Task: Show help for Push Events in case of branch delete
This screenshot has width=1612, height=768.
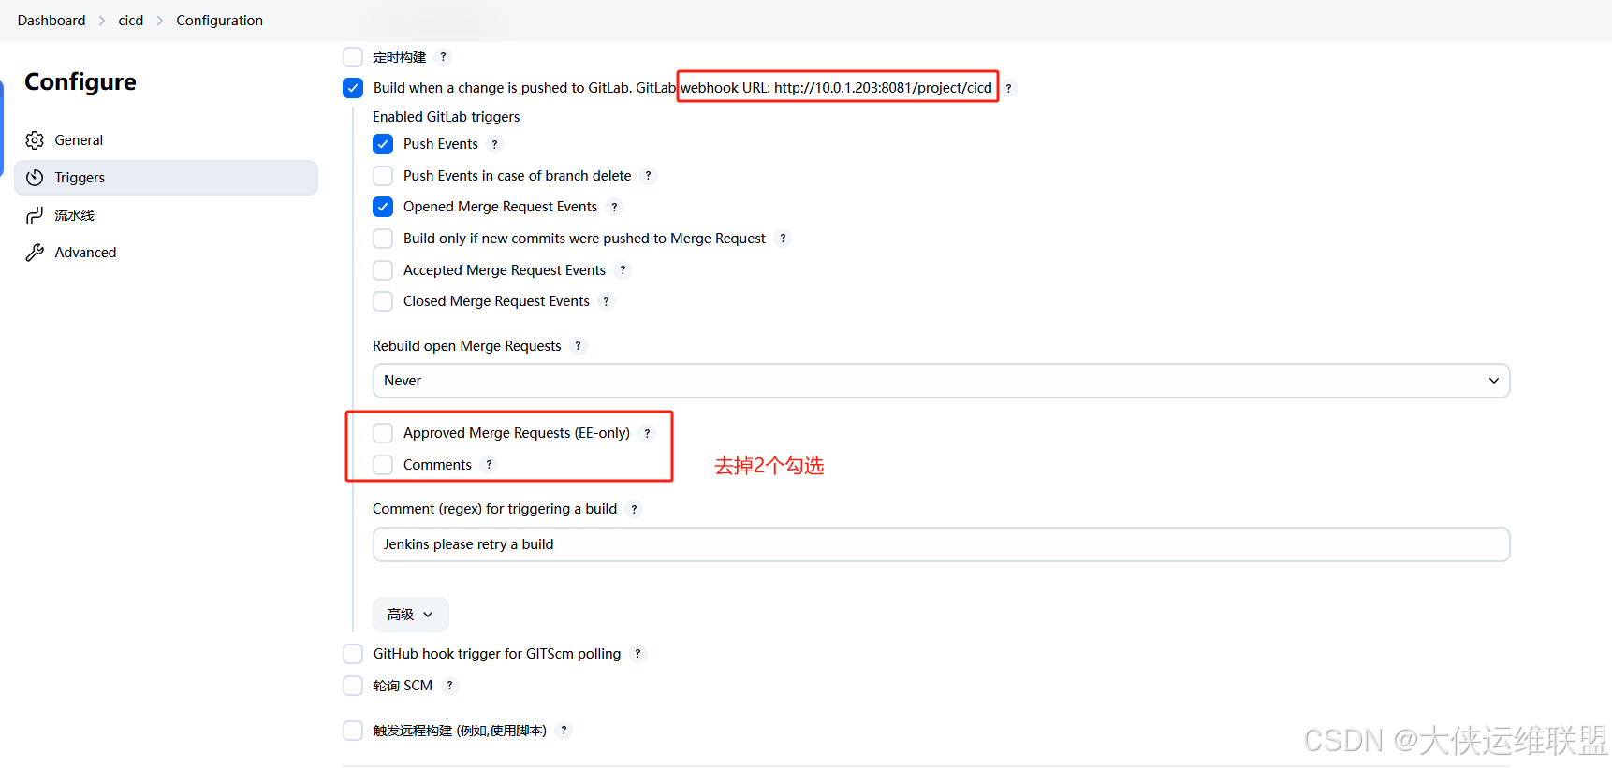Action: (648, 176)
